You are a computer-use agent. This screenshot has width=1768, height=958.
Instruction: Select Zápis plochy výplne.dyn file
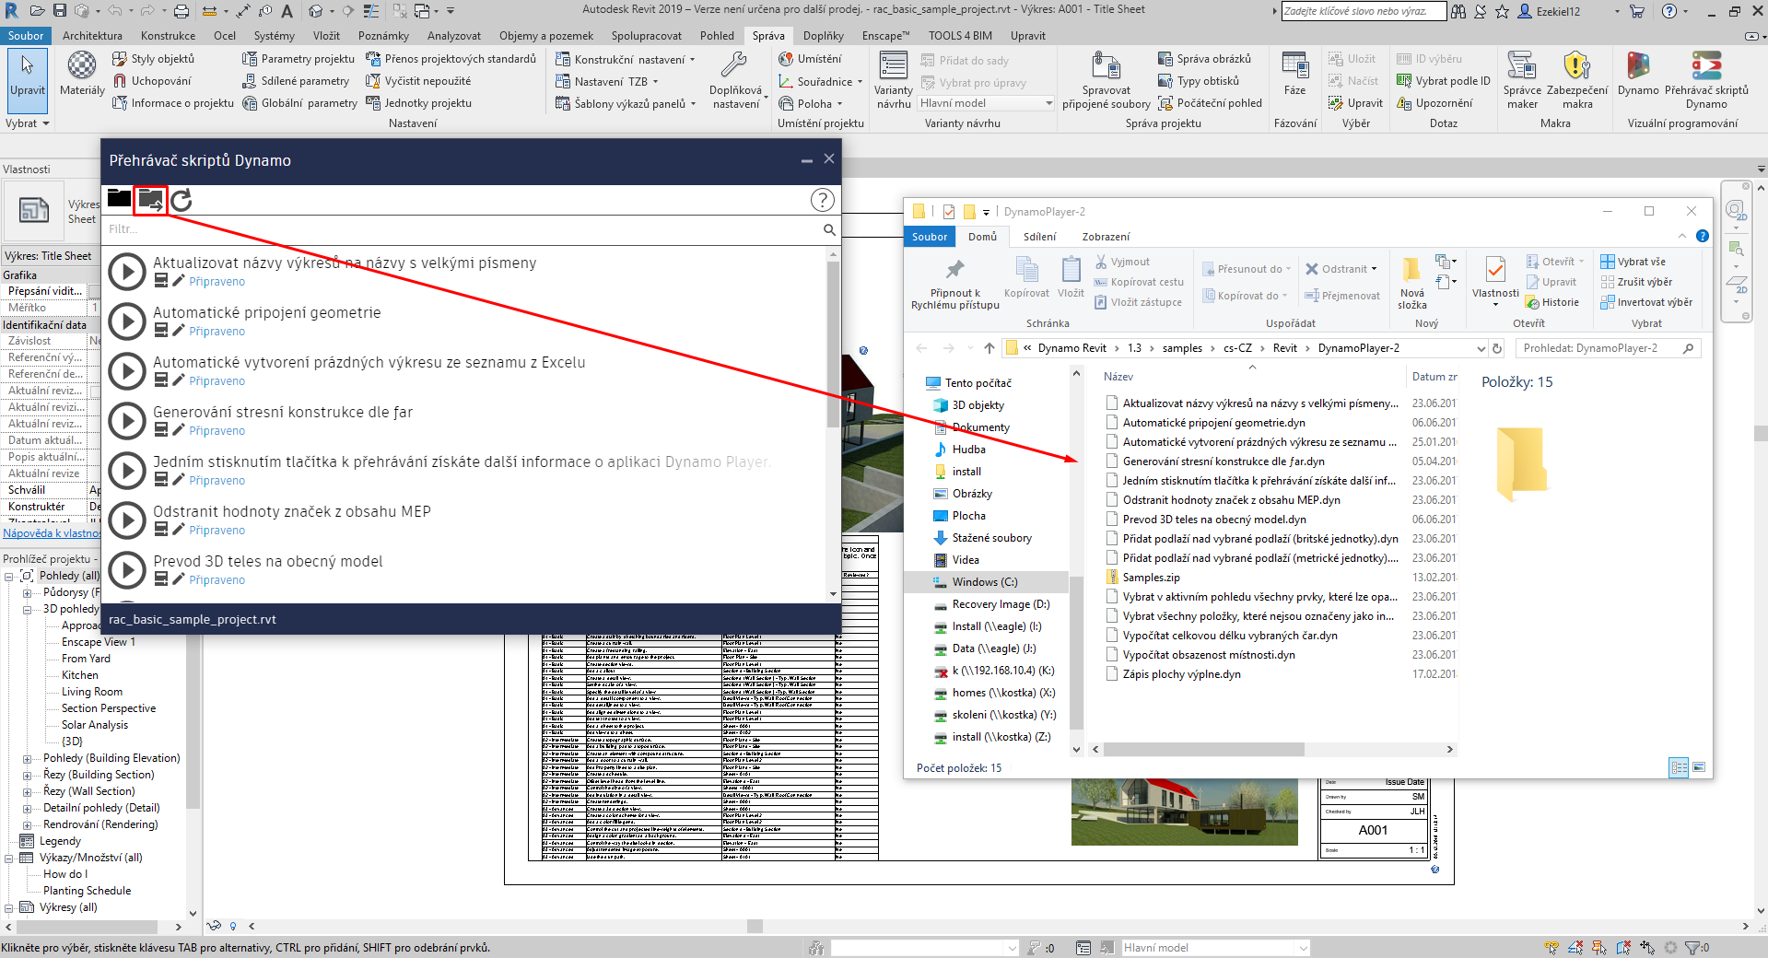(1181, 674)
